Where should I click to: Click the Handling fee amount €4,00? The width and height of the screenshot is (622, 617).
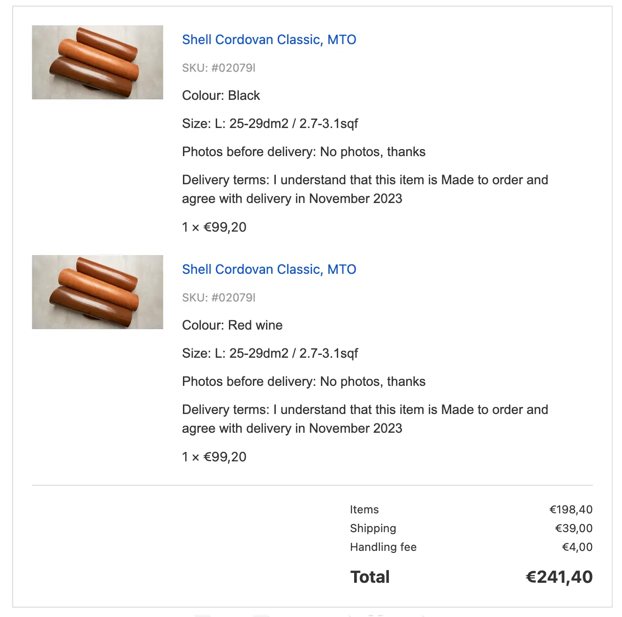pos(577,547)
